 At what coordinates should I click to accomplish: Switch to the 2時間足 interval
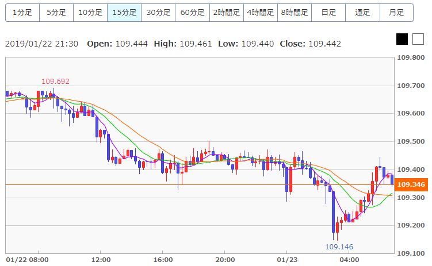(227, 13)
